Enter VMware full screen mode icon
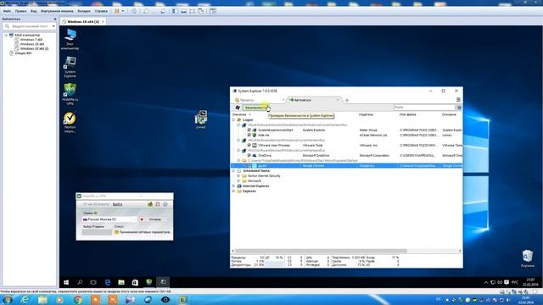Viewport: 543px width, 305px height. coord(193,11)
